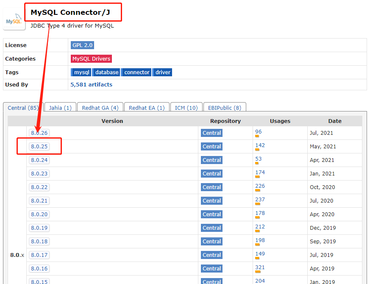Click the Central badge for 8.0.20
The image size is (370, 284).
pyautogui.click(x=211, y=214)
